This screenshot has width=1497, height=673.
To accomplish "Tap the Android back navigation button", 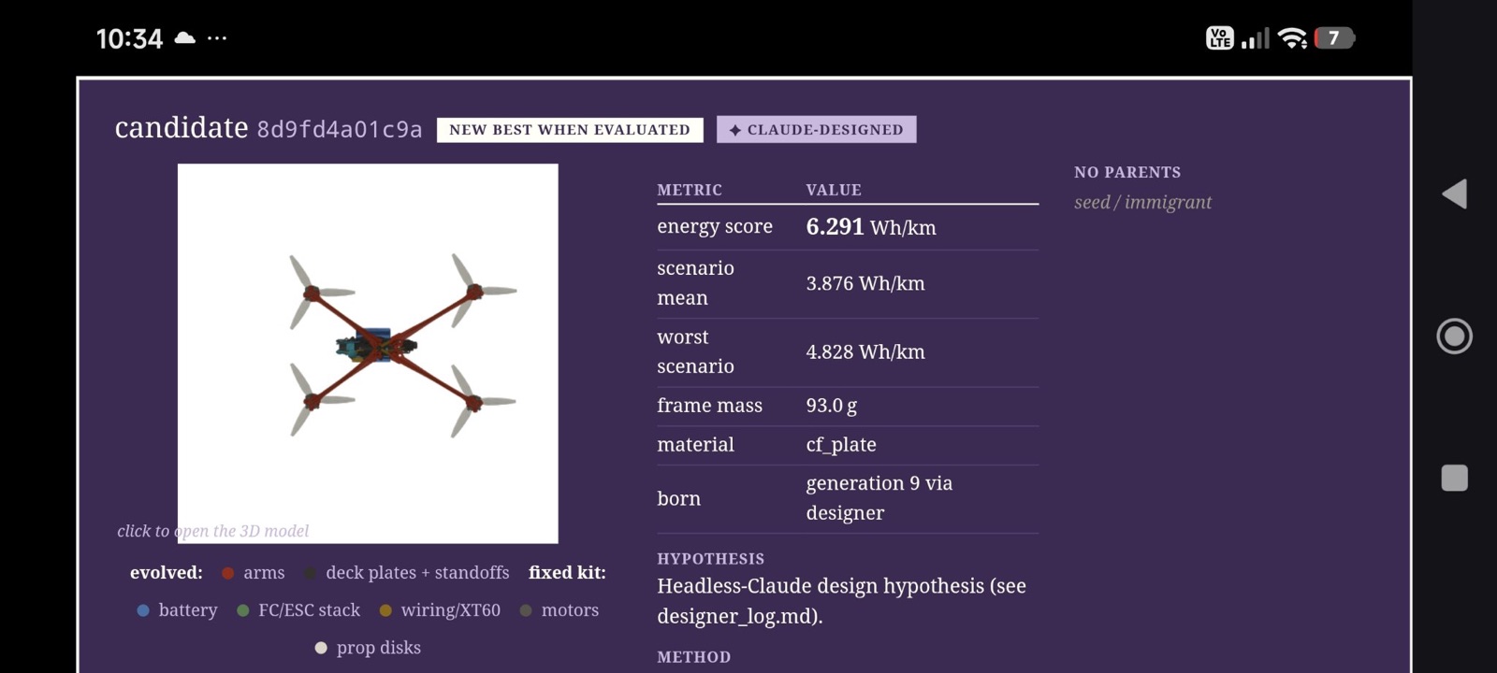I will [x=1454, y=194].
